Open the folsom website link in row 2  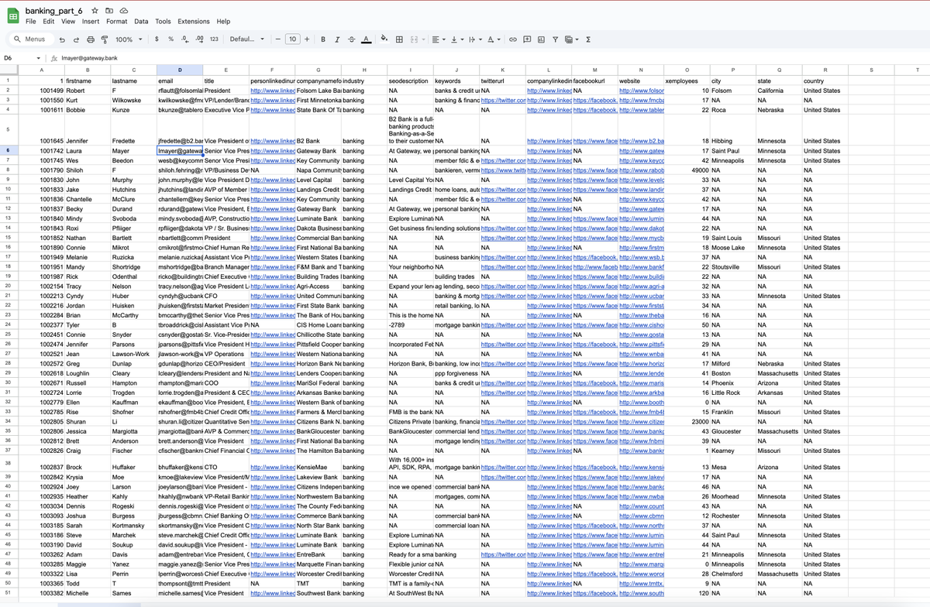pos(642,91)
